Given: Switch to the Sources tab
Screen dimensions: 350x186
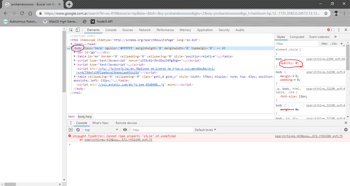Looking at the screenshot, I should 128,30.
